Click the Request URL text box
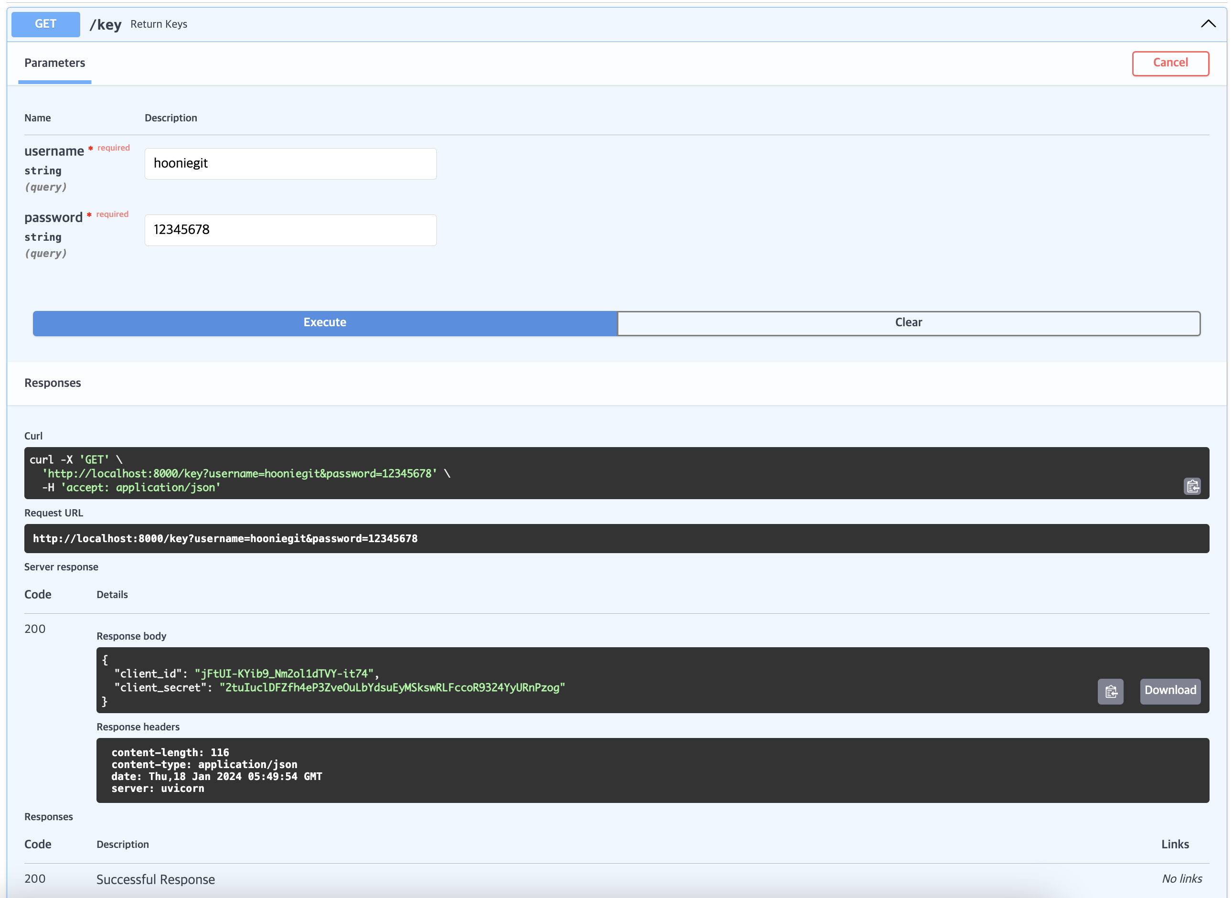Viewport: 1232px width, 898px height. (616, 538)
